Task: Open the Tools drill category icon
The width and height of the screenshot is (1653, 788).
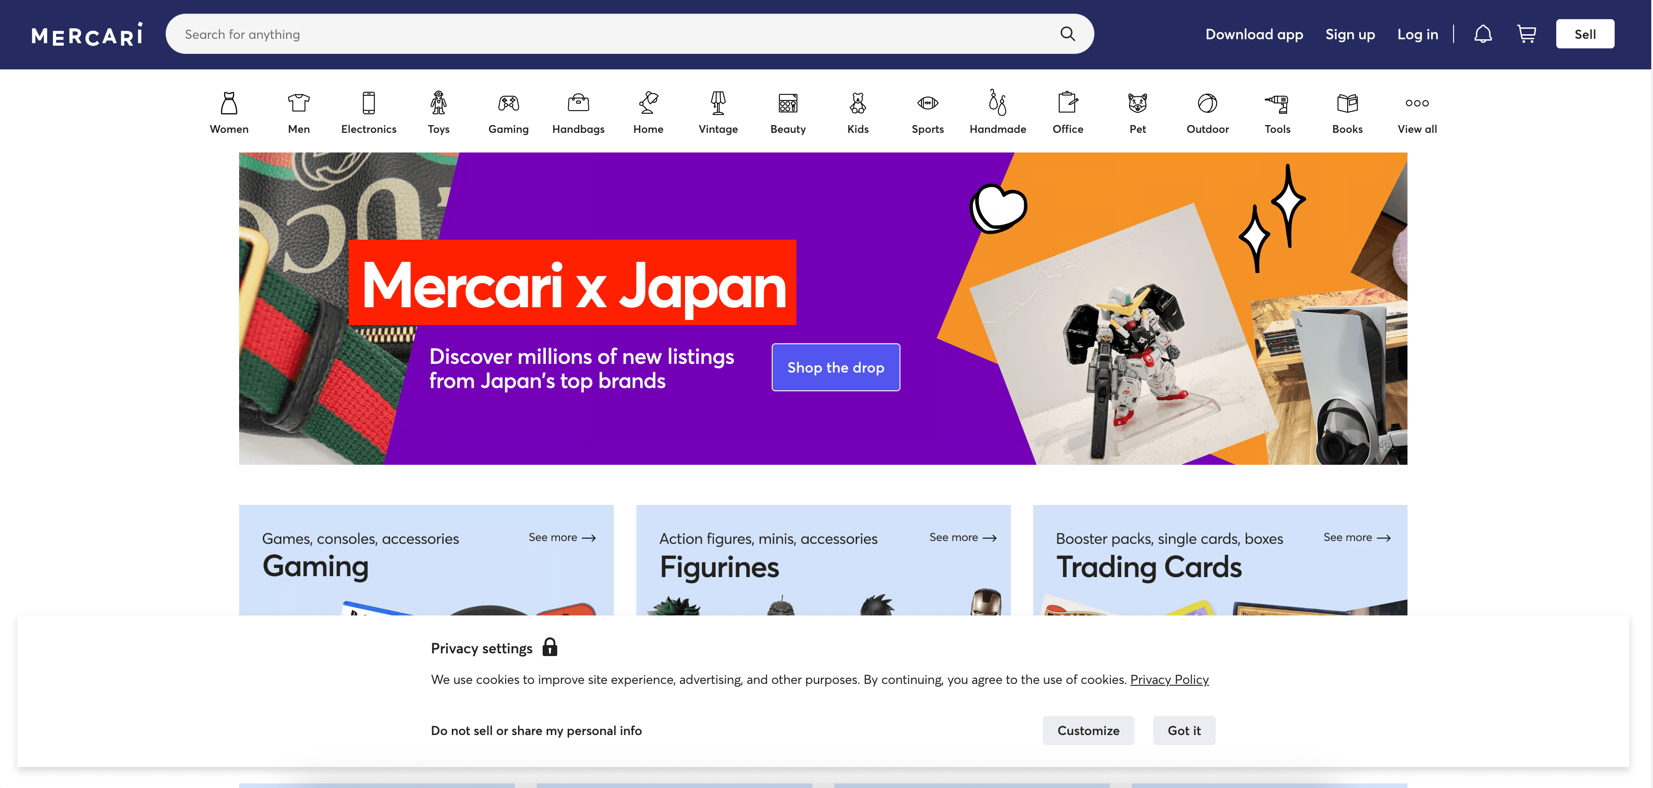Action: [x=1277, y=103]
